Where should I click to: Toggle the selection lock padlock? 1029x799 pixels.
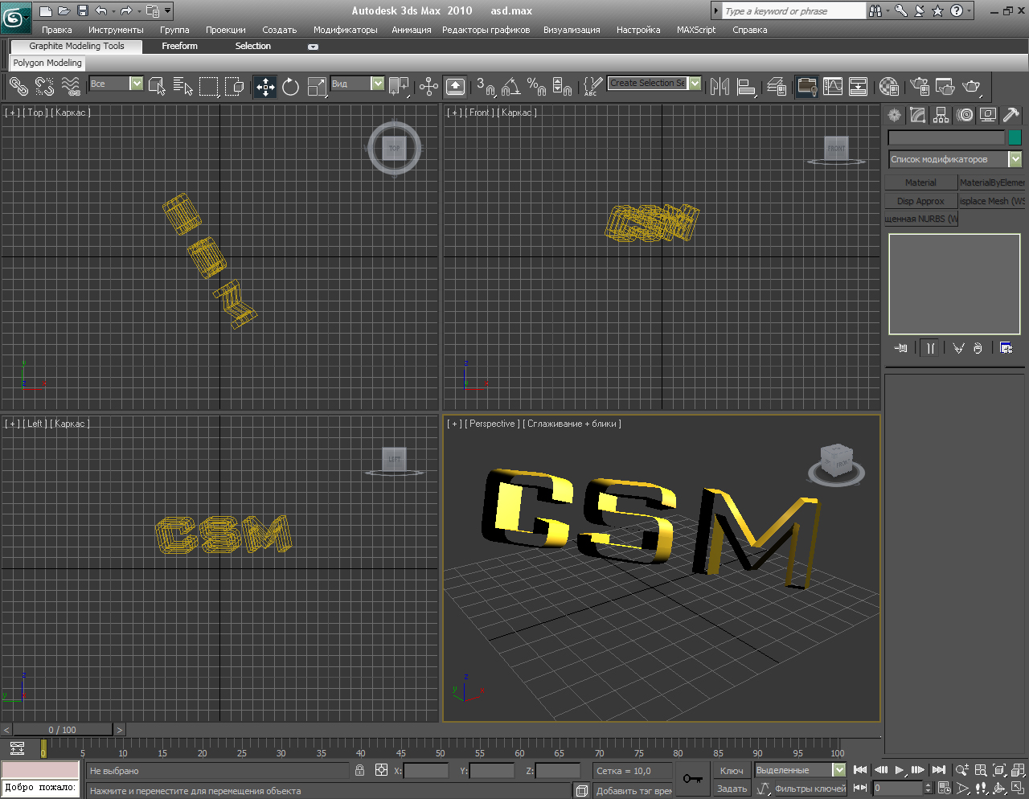(359, 770)
